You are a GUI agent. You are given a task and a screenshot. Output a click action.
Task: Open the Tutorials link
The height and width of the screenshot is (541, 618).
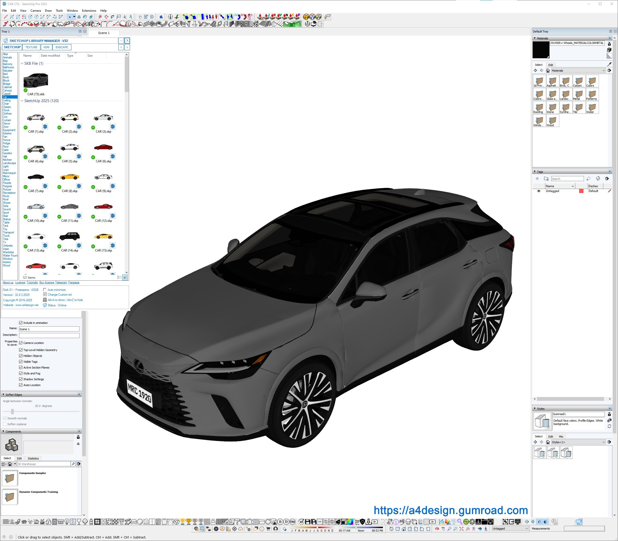(32, 283)
